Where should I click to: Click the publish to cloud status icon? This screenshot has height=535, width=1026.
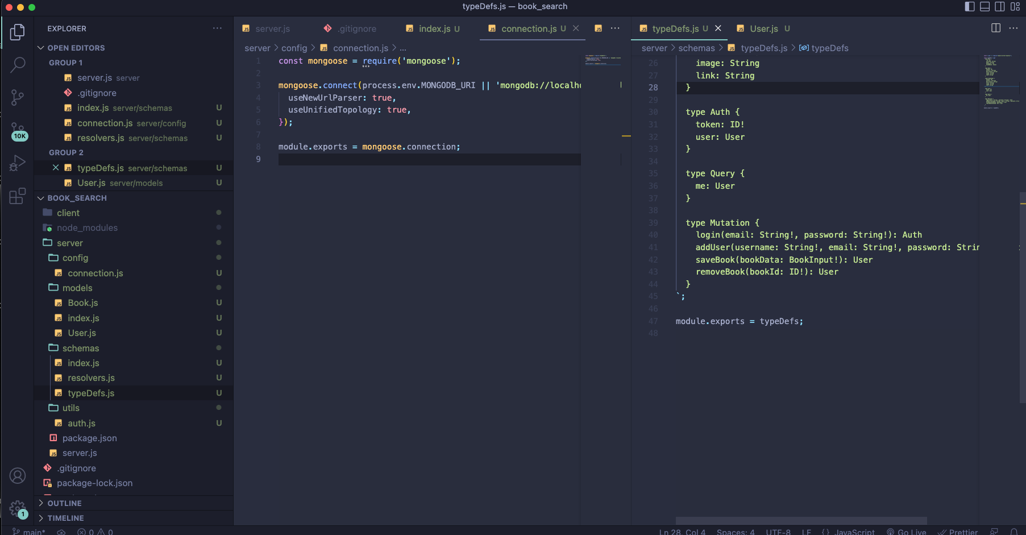point(61,532)
